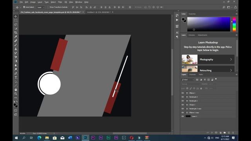
Task: Click the foreground color swatch in toolbar
Action: tap(15, 105)
